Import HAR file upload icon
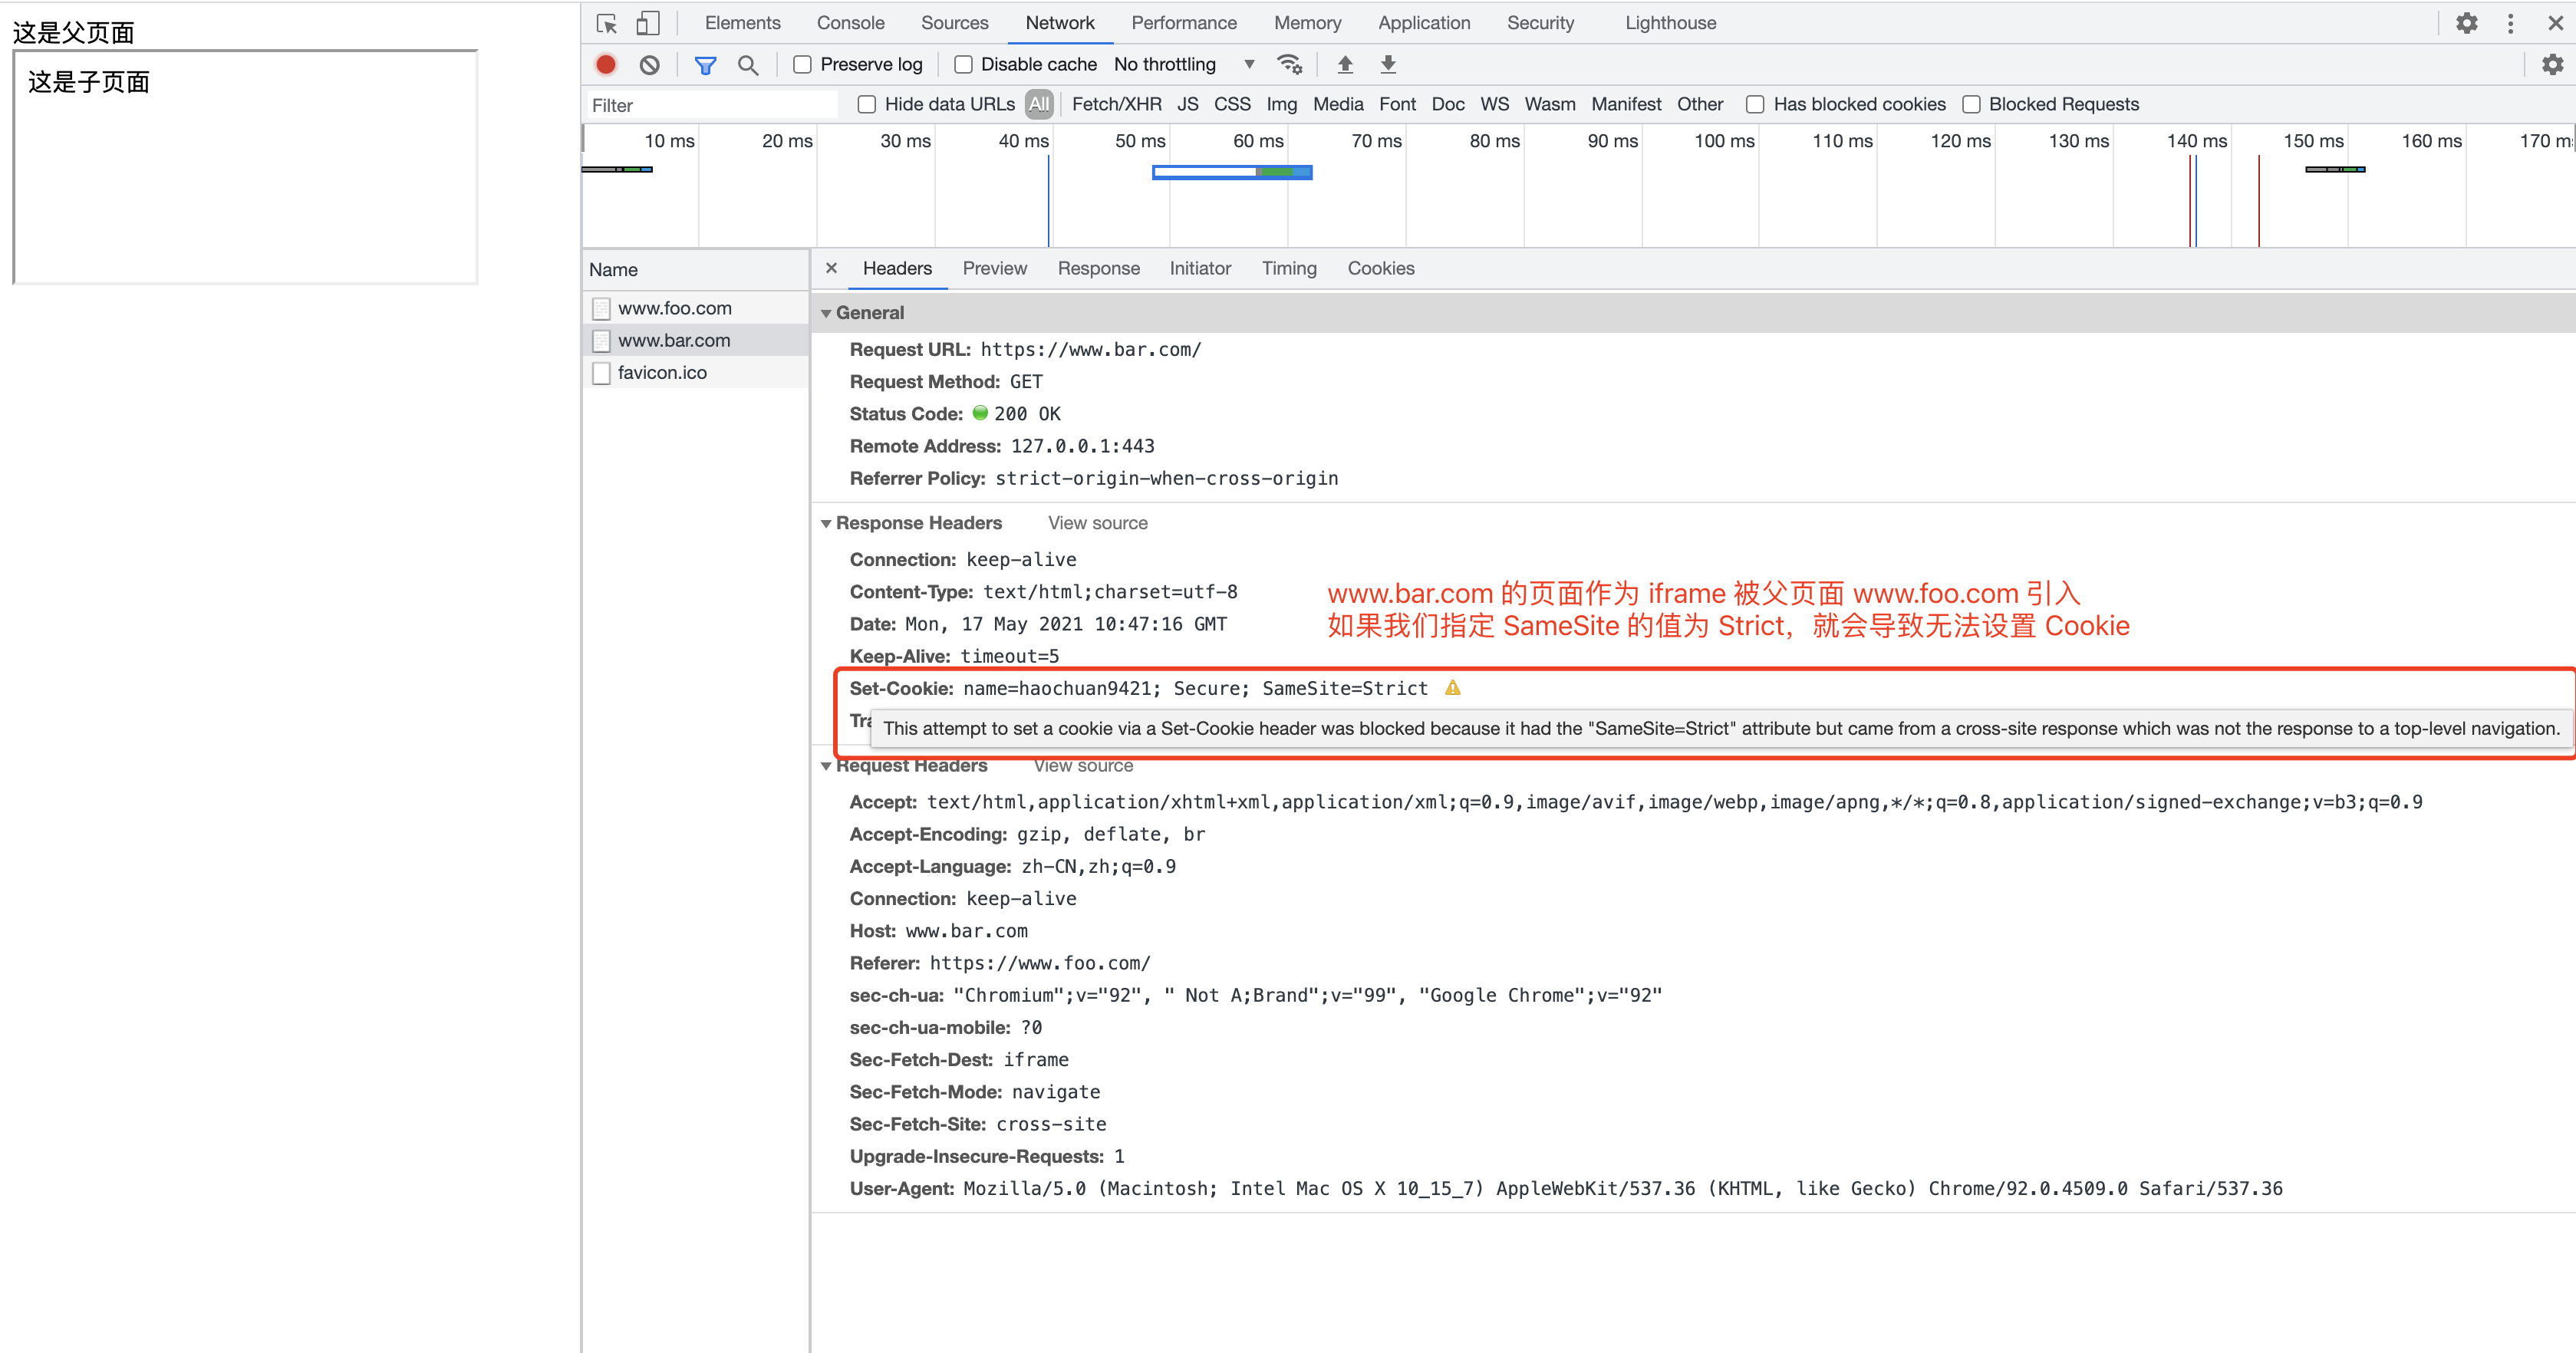The image size is (2576, 1353). pyautogui.click(x=1345, y=65)
